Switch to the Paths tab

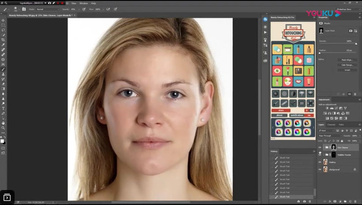coord(341,125)
